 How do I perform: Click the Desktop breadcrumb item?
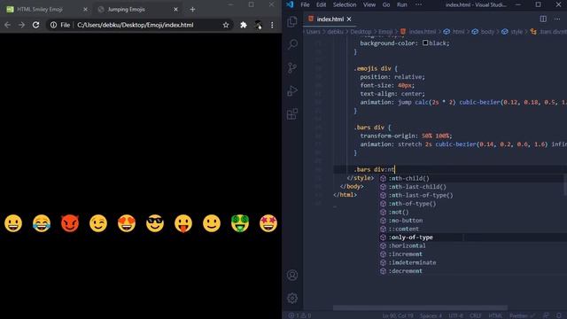(x=361, y=32)
